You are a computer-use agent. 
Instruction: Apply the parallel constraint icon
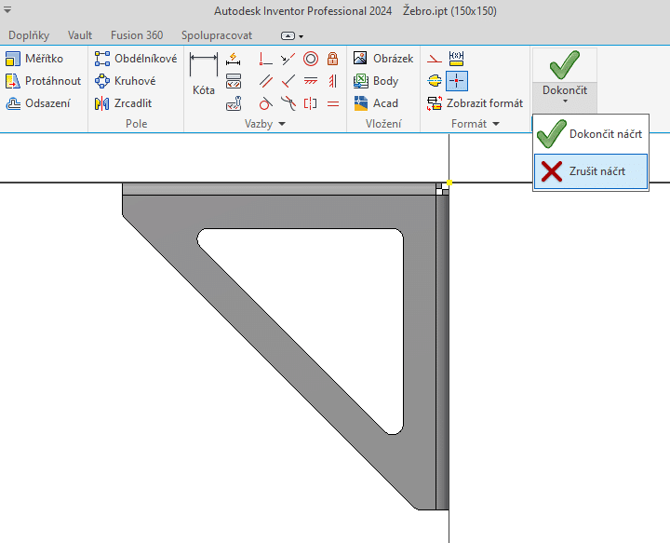266,81
